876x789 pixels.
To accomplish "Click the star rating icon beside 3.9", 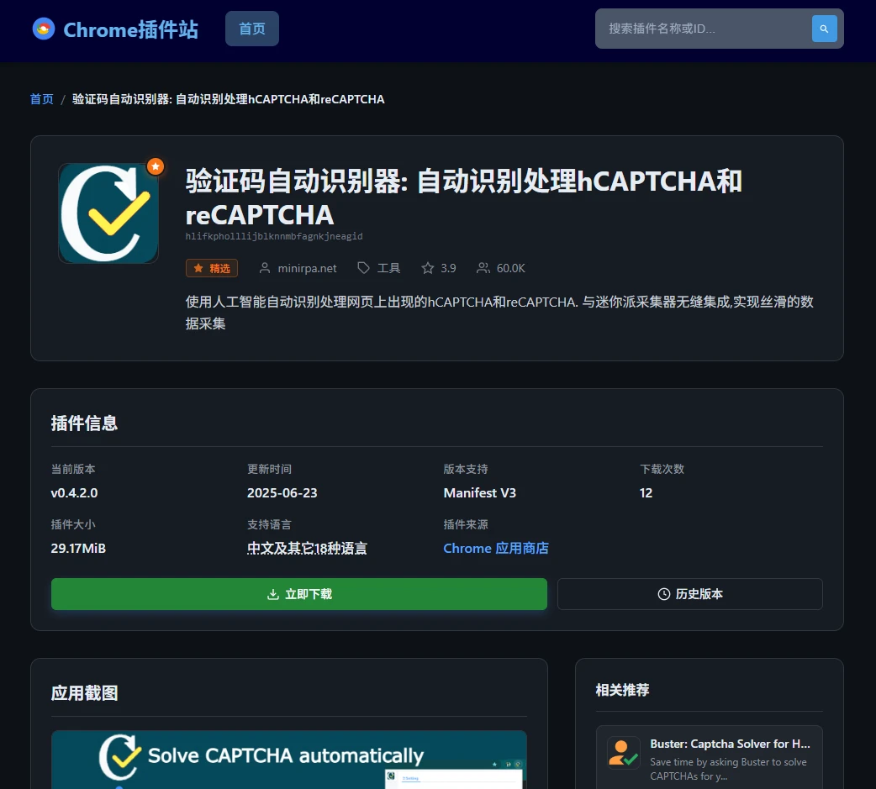I will [x=428, y=268].
